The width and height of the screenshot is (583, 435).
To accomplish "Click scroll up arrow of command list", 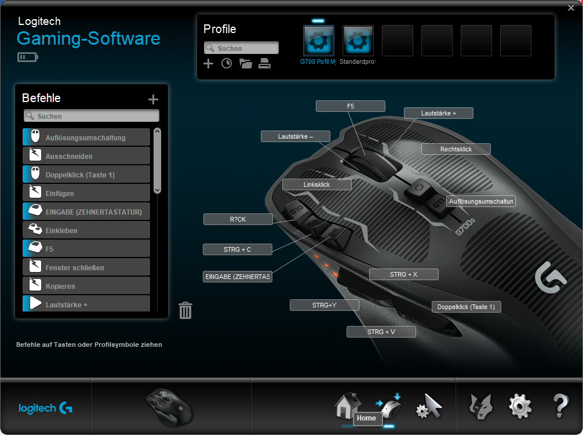I will [157, 131].
